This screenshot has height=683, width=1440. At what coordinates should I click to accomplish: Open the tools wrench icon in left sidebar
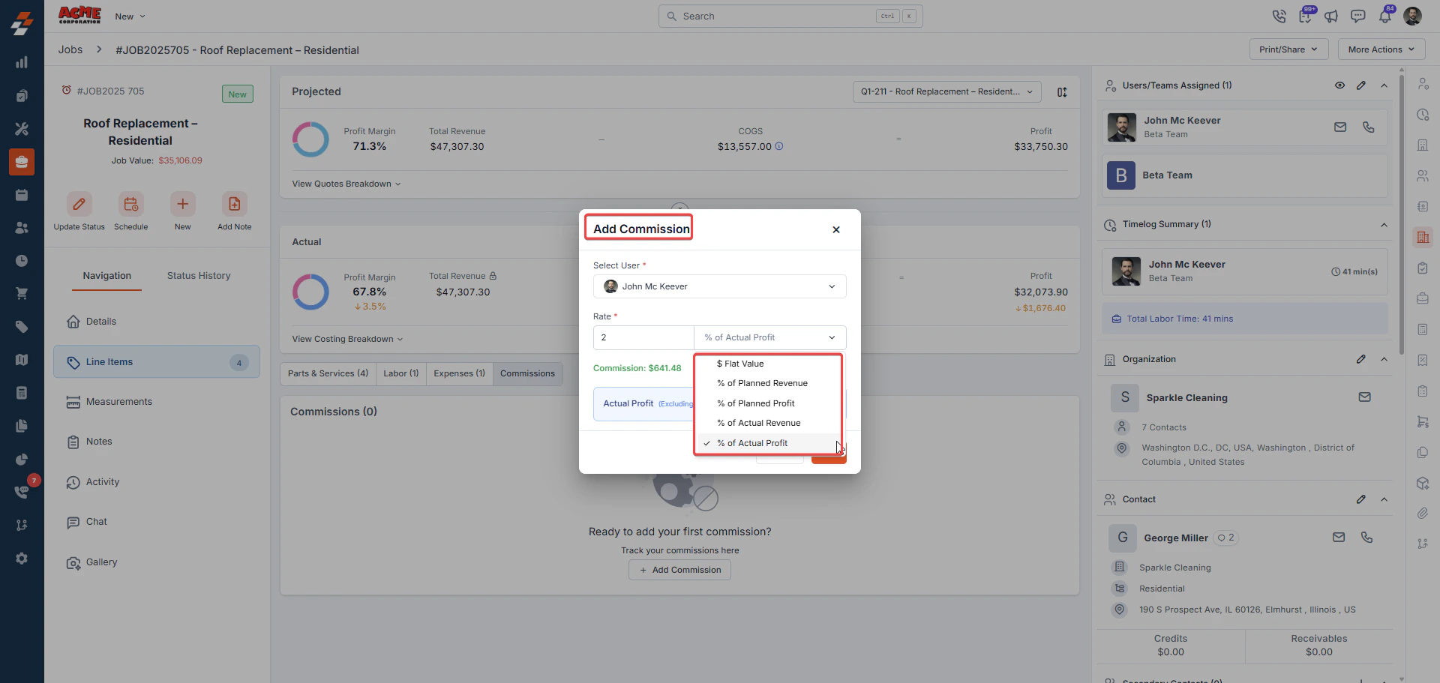(x=22, y=129)
